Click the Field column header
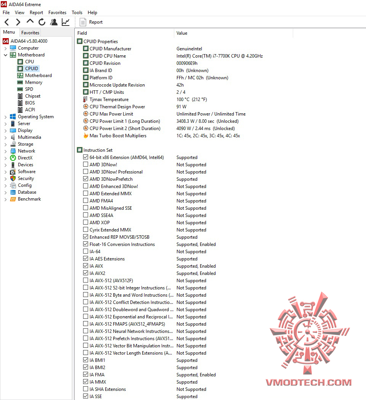 tap(124, 33)
